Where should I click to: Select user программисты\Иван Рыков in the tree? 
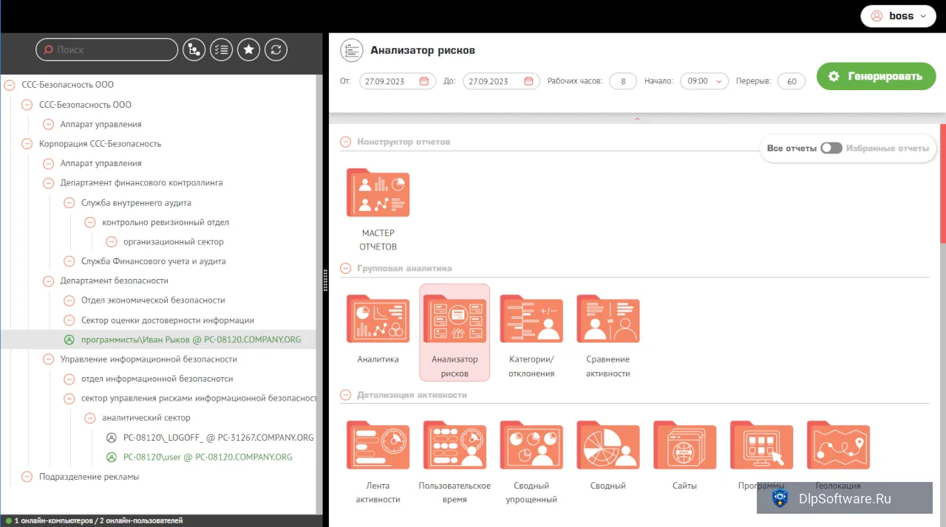tap(191, 340)
